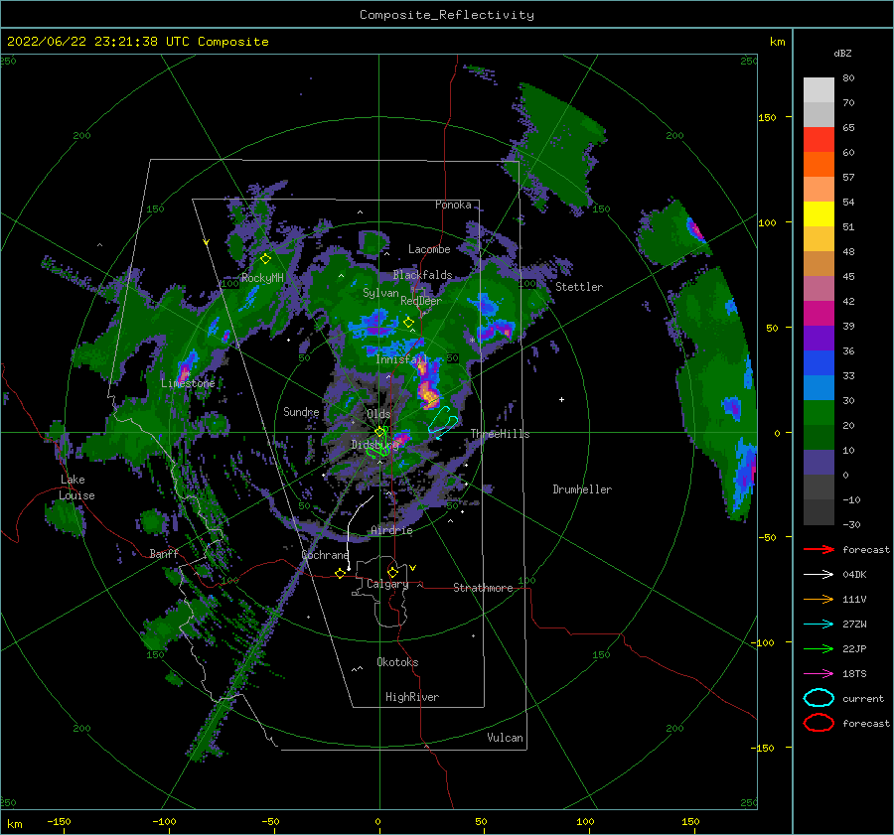Click the -150 tick label on bottom axis
This screenshot has width=894, height=835.
[x=59, y=821]
